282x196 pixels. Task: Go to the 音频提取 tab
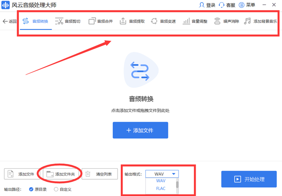point(137,22)
